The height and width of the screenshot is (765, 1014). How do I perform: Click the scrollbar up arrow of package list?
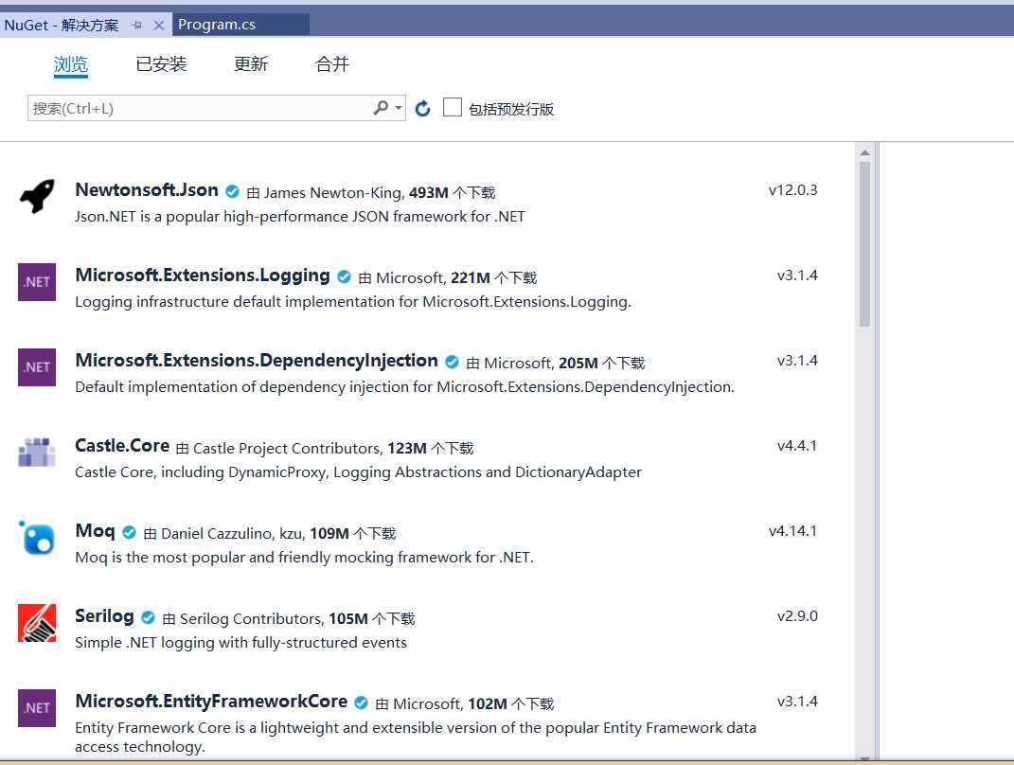[x=864, y=152]
